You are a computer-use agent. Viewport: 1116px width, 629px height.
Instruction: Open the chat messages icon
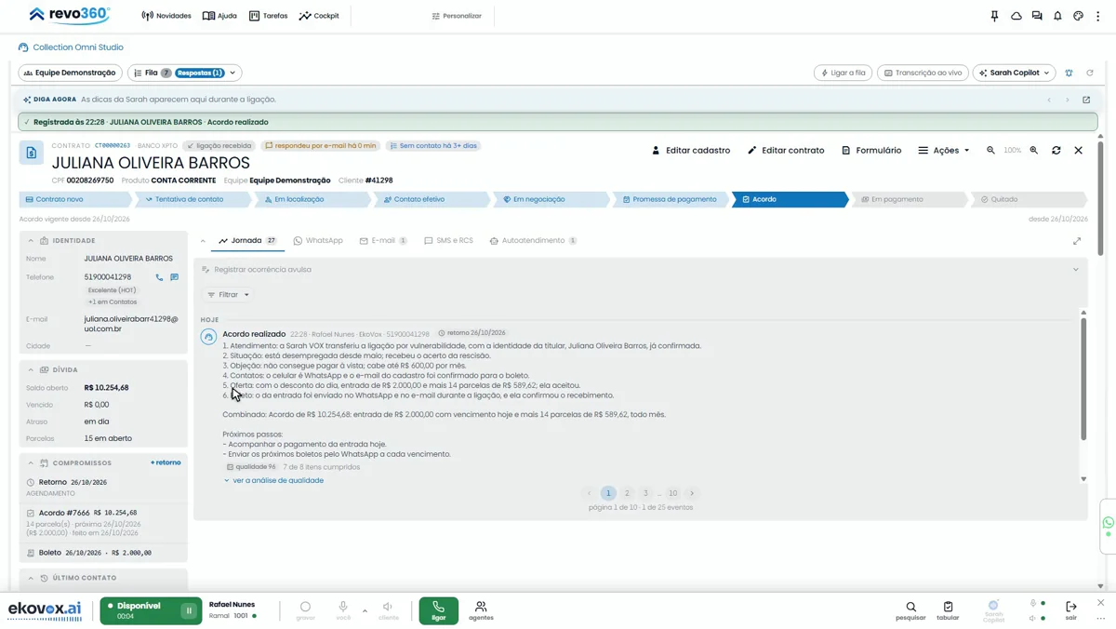click(x=1037, y=16)
